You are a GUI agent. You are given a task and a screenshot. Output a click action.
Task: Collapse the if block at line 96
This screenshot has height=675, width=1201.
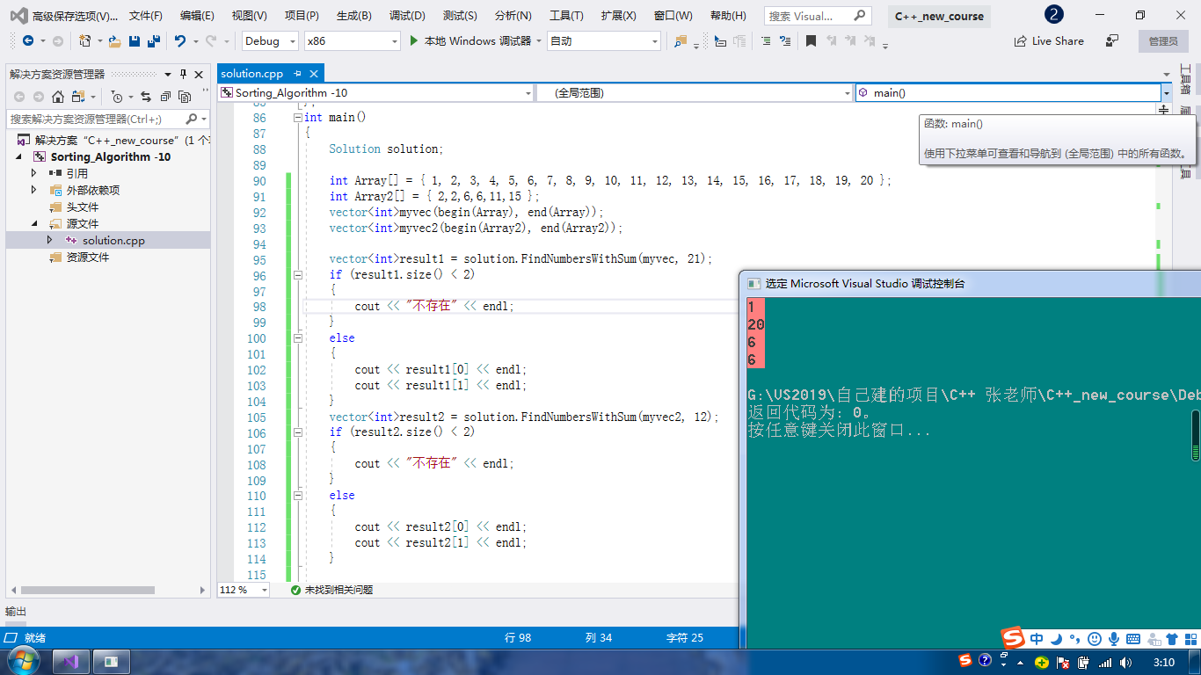(x=298, y=275)
